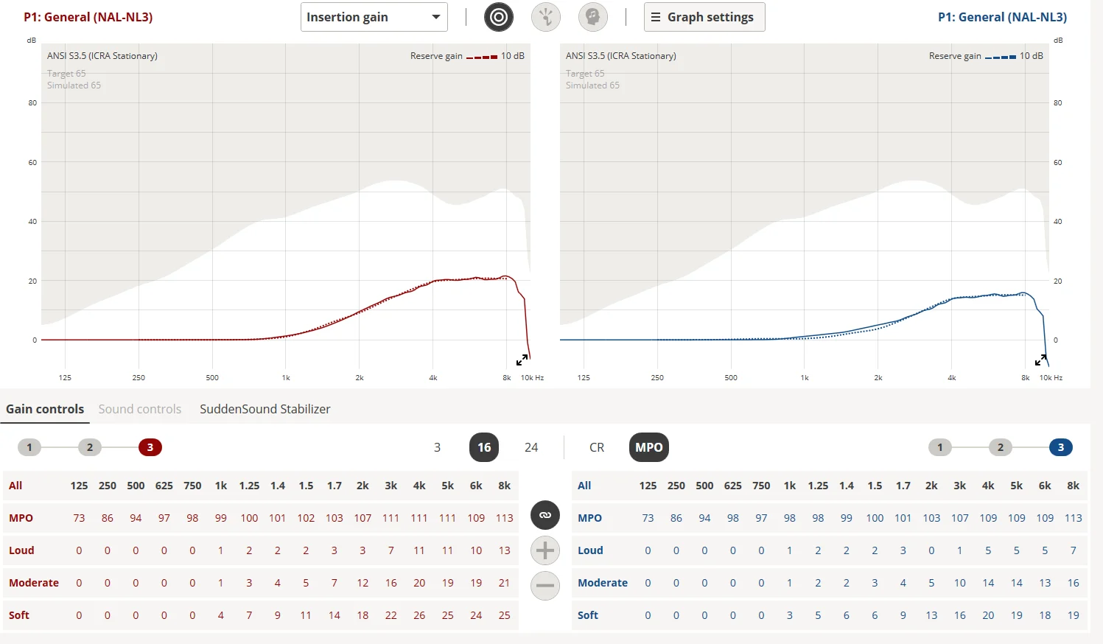Image resolution: width=1103 pixels, height=644 pixels.
Task: Select the right All row header
Action: click(584, 486)
